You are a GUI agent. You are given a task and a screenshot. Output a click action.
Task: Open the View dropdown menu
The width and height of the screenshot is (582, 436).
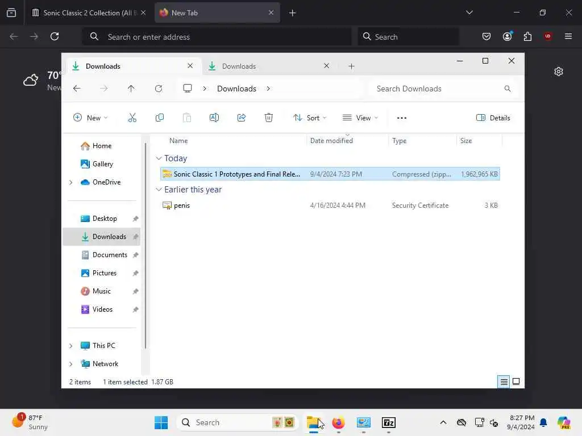tap(360, 118)
